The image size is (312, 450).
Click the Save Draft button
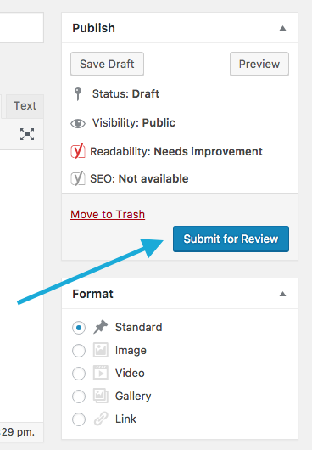107,64
